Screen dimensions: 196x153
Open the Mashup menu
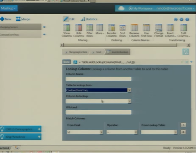9,8
